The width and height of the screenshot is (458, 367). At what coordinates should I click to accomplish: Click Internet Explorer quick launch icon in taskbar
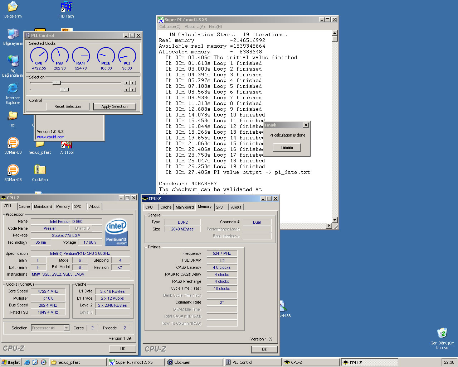(27, 362)
